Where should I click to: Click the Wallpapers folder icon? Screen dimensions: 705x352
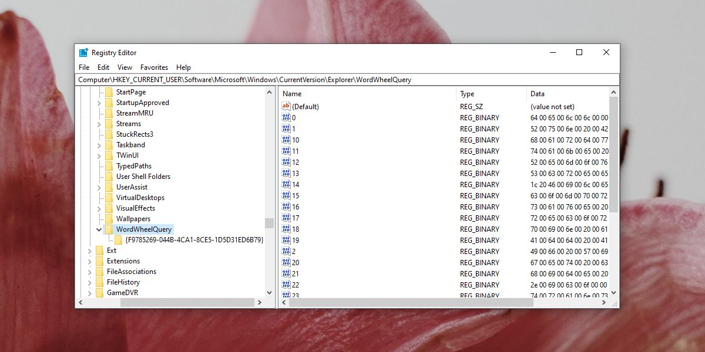(109, 219)
